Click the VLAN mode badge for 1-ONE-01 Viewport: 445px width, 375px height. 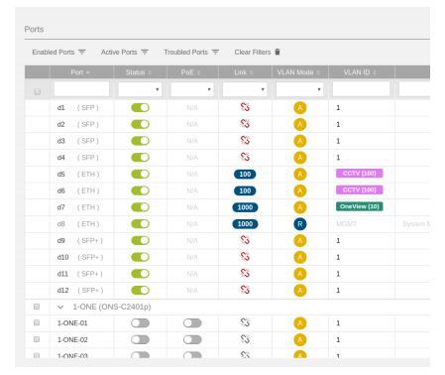300,323
